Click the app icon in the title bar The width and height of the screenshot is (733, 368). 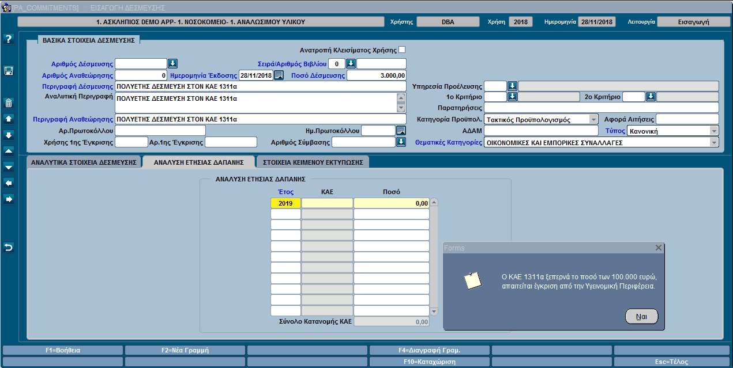[7, 7]
